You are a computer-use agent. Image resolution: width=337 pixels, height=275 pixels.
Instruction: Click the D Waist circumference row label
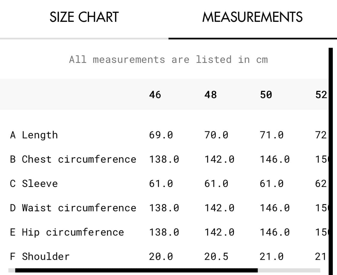click(x=73, y=208)
